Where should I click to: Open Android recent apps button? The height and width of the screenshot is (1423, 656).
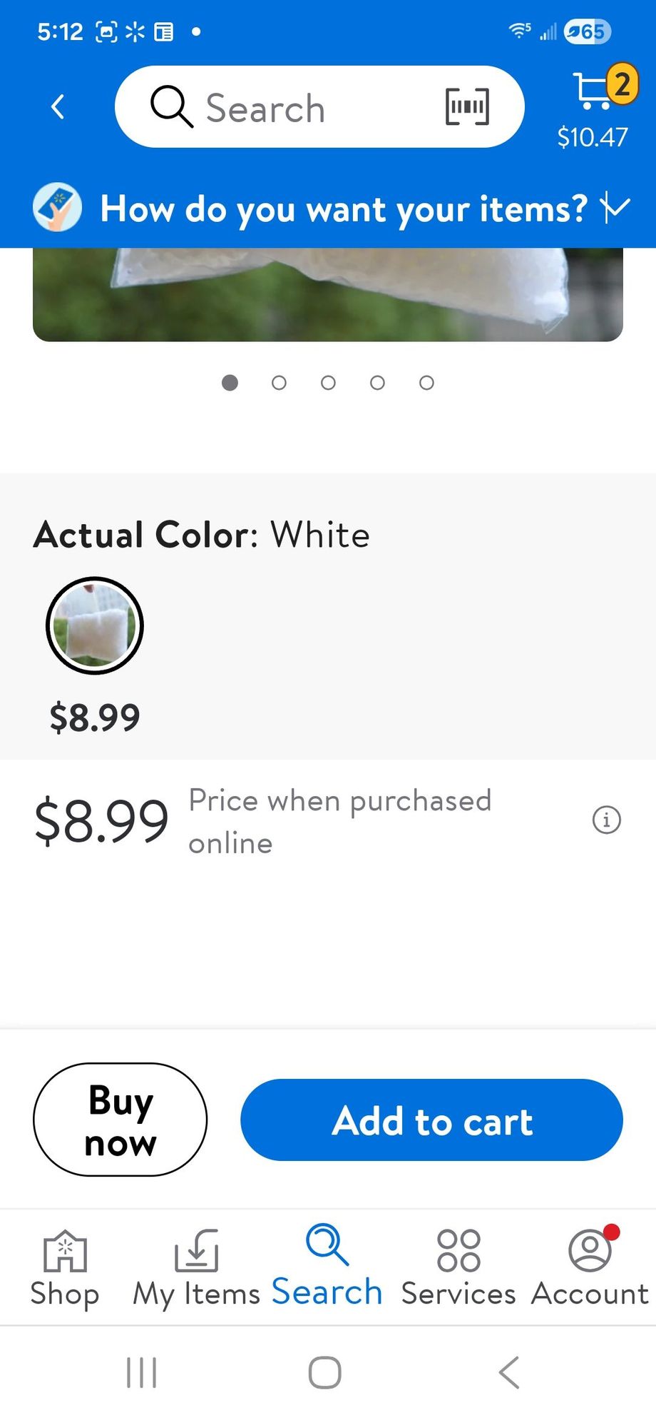coord(141,1372)
